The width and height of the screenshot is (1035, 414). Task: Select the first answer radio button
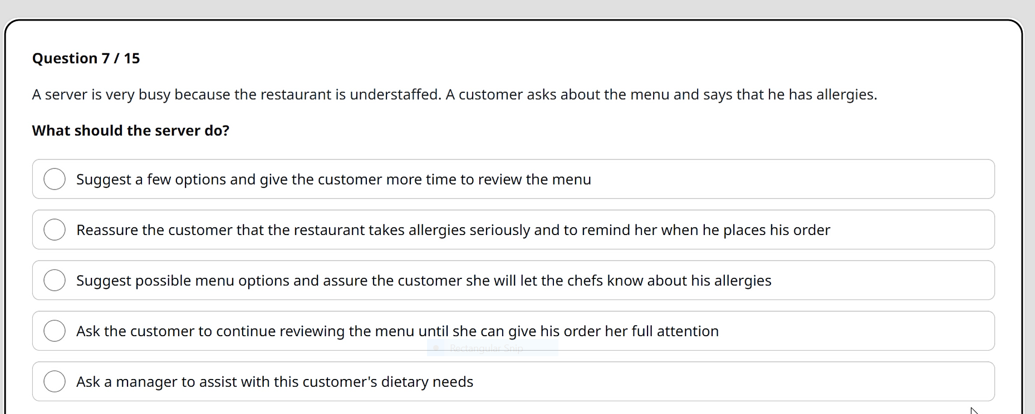(x=55, y=179)
